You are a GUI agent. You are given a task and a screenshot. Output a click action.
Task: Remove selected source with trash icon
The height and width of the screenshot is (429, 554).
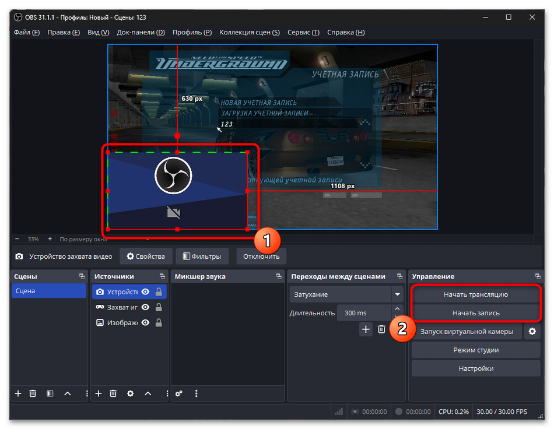point(113,393)
